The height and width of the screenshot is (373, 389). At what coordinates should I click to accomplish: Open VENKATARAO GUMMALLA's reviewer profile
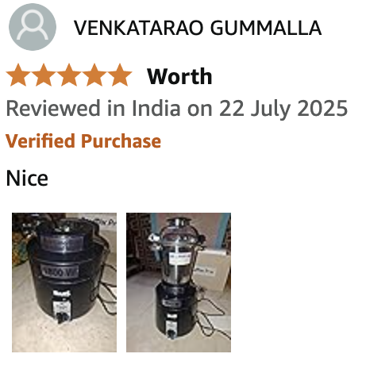pyautogui.click(x=198, y=28)
